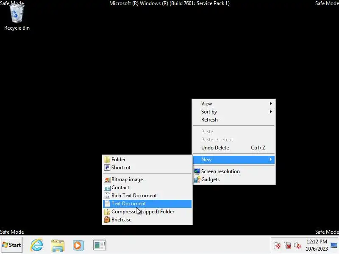This screenshot has height=254, width=339.
Task: Click the muted volume tray icon
Action: coord(297,246)
